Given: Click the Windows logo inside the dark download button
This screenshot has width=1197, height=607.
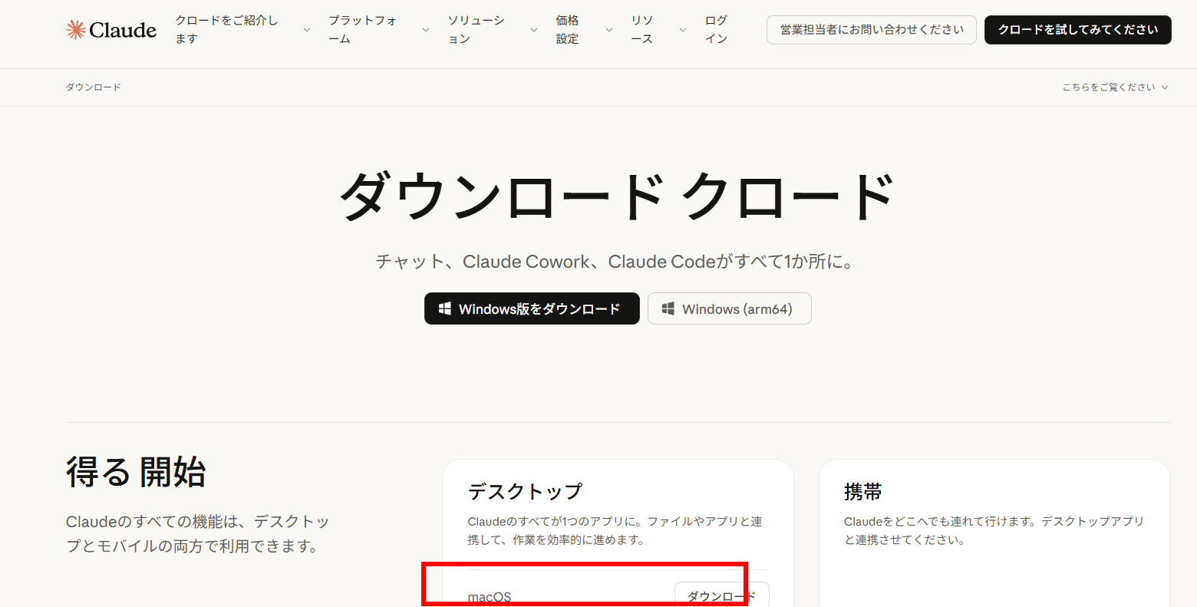Looking at the screenshot, I should click(x=444, y=308).
